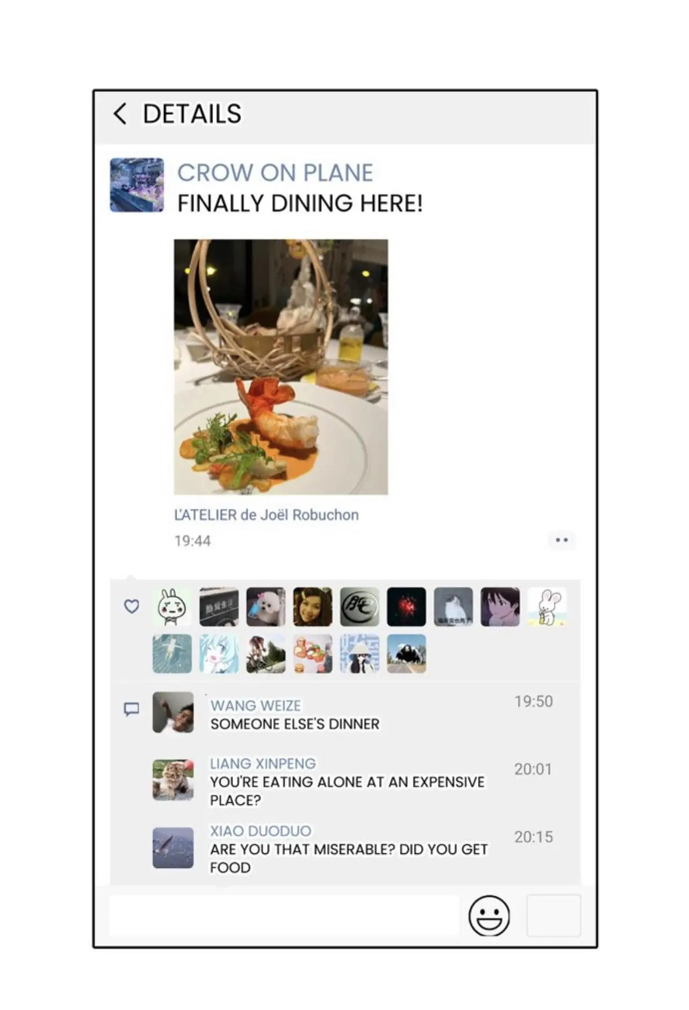Image resolution: width=689 pixels, height=1010 pixels.
Task: Tap WANG WEIZE commenter name
Action: click(255, 706)
